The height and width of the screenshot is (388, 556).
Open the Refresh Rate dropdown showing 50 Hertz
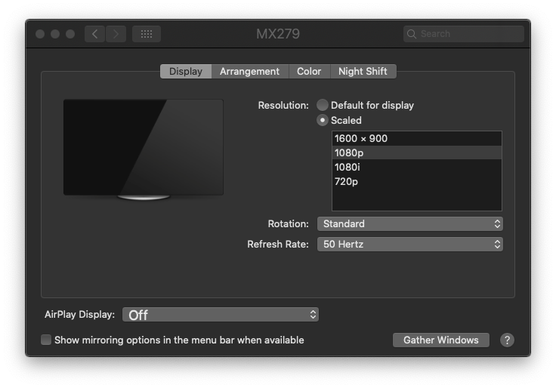click(410, 244)
